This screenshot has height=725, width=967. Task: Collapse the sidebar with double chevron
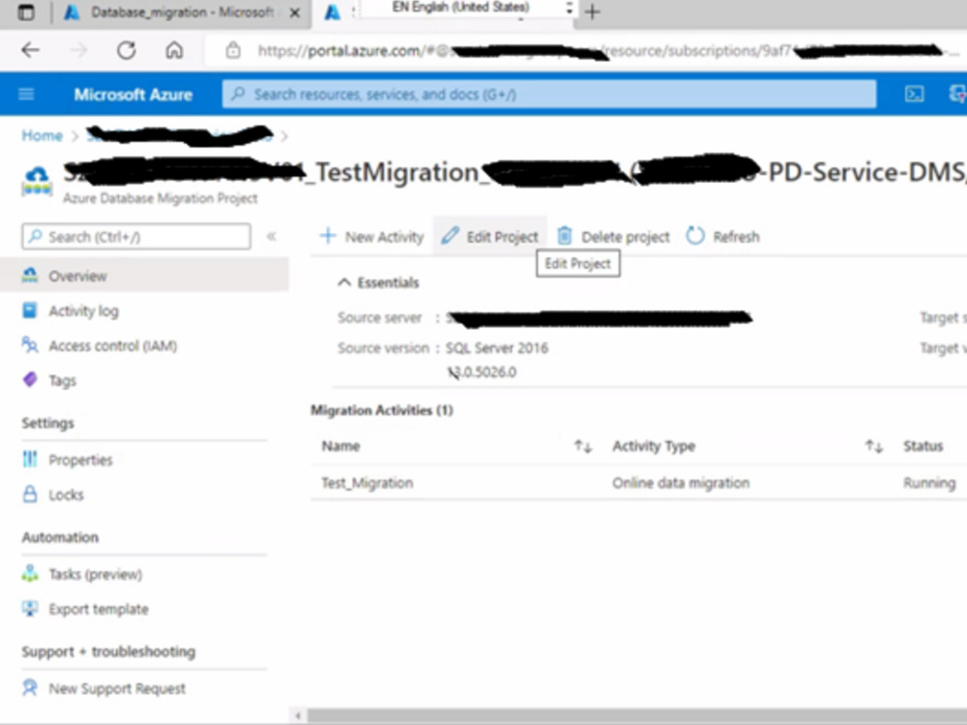271,237
